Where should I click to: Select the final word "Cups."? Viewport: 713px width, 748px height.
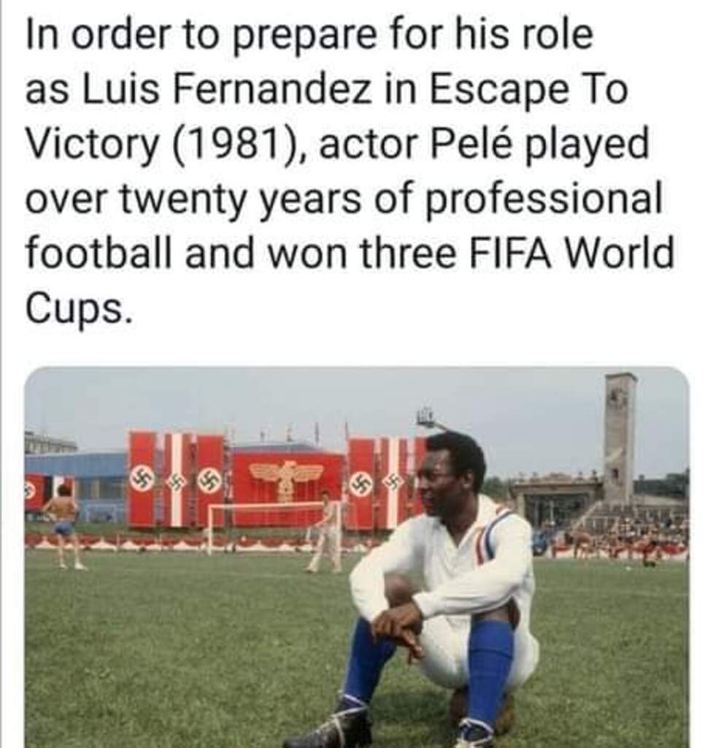77,308
